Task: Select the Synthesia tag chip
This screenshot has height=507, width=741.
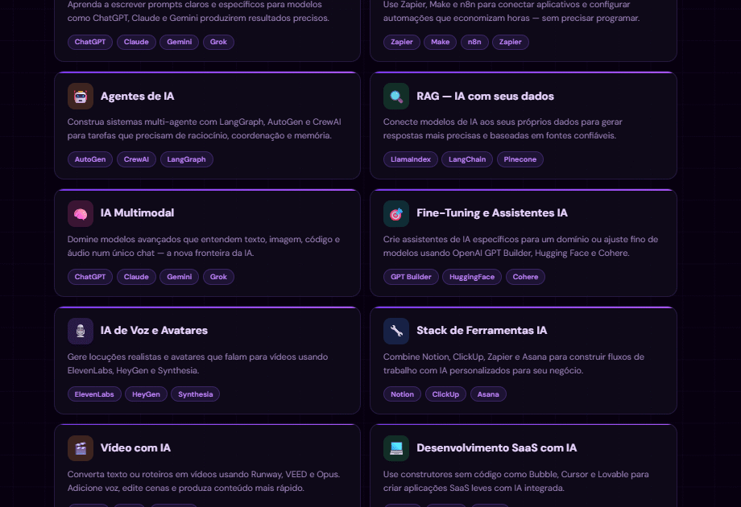Action: click(x=195, y=394)
